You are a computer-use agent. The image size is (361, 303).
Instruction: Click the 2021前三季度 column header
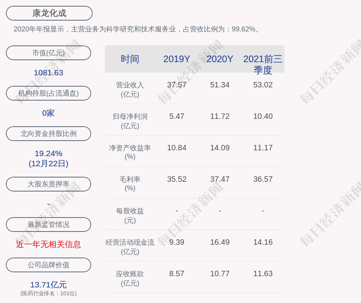263,64
